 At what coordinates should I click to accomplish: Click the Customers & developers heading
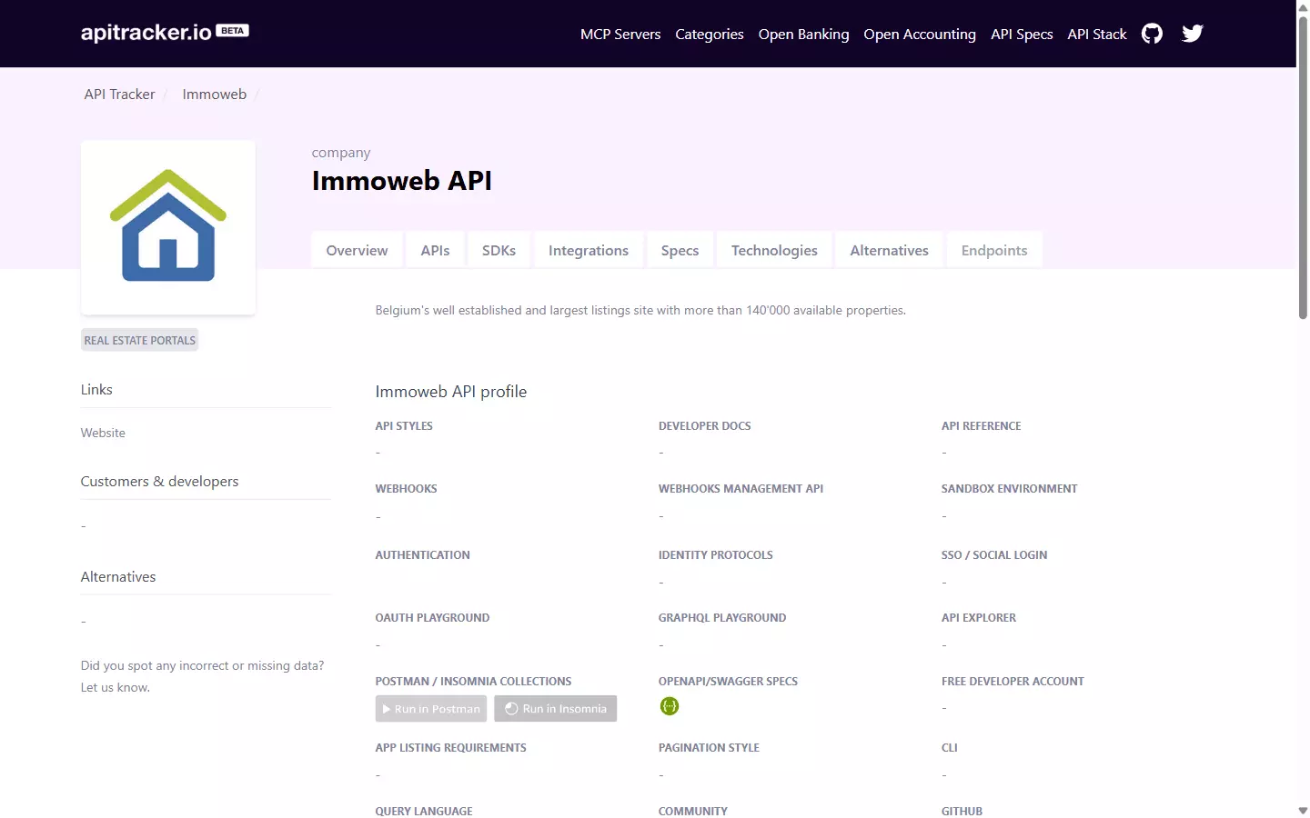pos(160,482)
